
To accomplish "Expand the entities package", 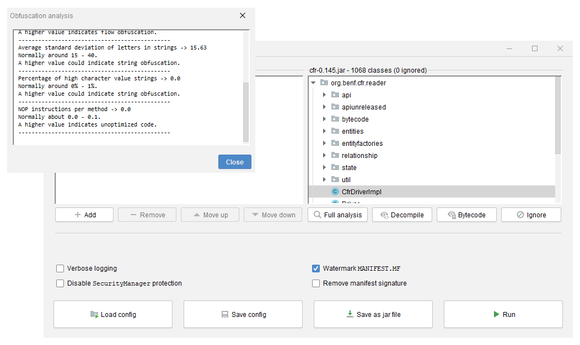I will (x=325, y=131).
